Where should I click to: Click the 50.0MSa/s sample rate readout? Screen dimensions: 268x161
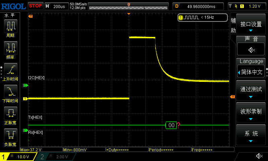point(78,4)
